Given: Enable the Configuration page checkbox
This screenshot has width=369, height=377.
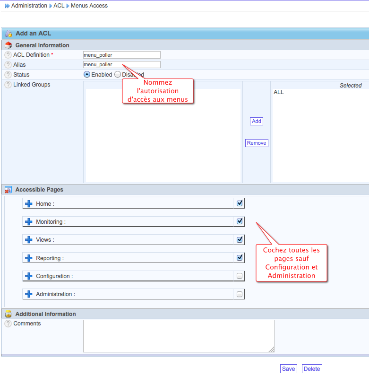Looking at the screenshot, I should pyautogui.click(x=240, y=276).
